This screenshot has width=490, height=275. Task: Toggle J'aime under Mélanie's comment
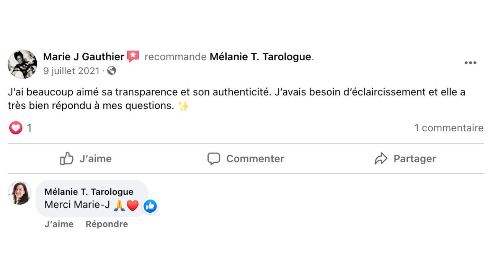point(59,224)
